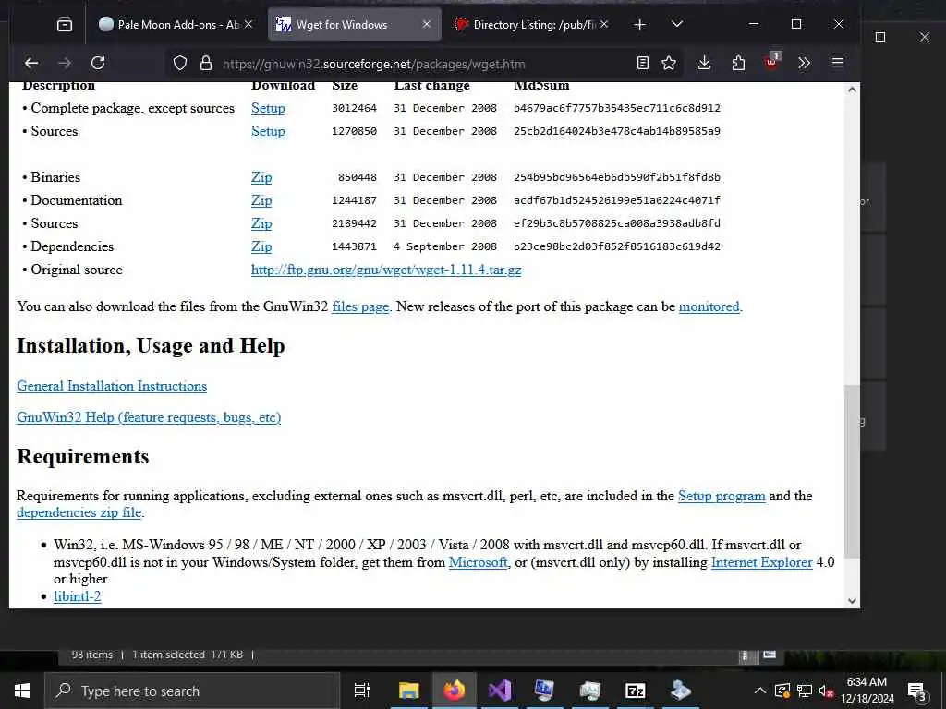Open the tracking protection shield icon
The width and height of the screenshot is (946, 709).
pyautogui.click(x=180, y=64)
